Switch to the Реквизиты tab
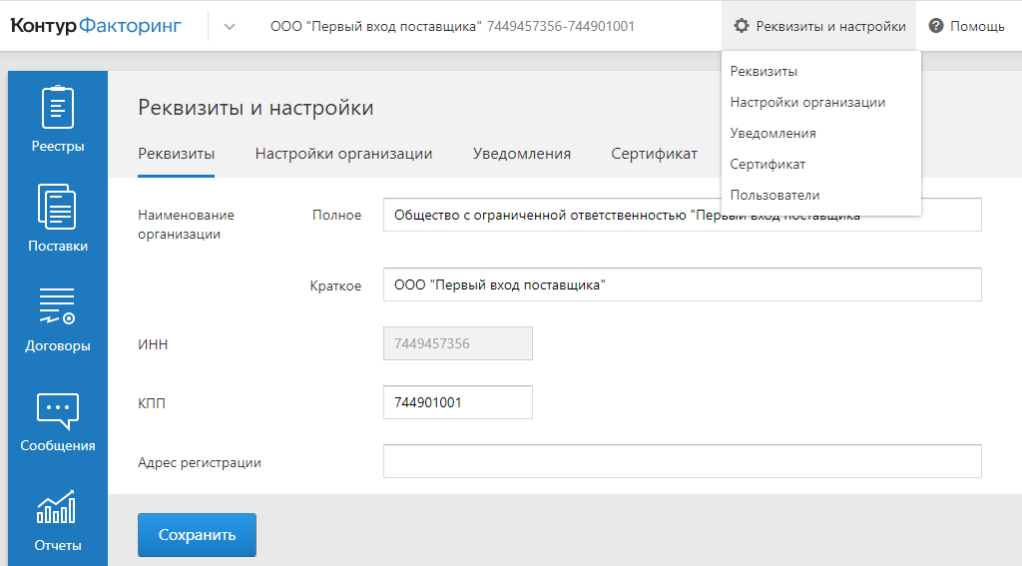The height and width of the screenshot is (566, 1022). tap(176, 154)
